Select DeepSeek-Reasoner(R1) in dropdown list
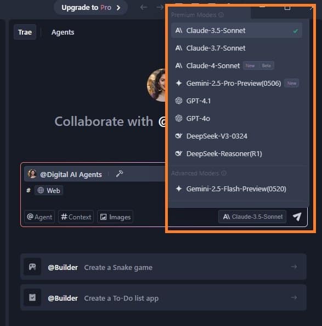Screen dimensions: 322x326 coord(236,154)
